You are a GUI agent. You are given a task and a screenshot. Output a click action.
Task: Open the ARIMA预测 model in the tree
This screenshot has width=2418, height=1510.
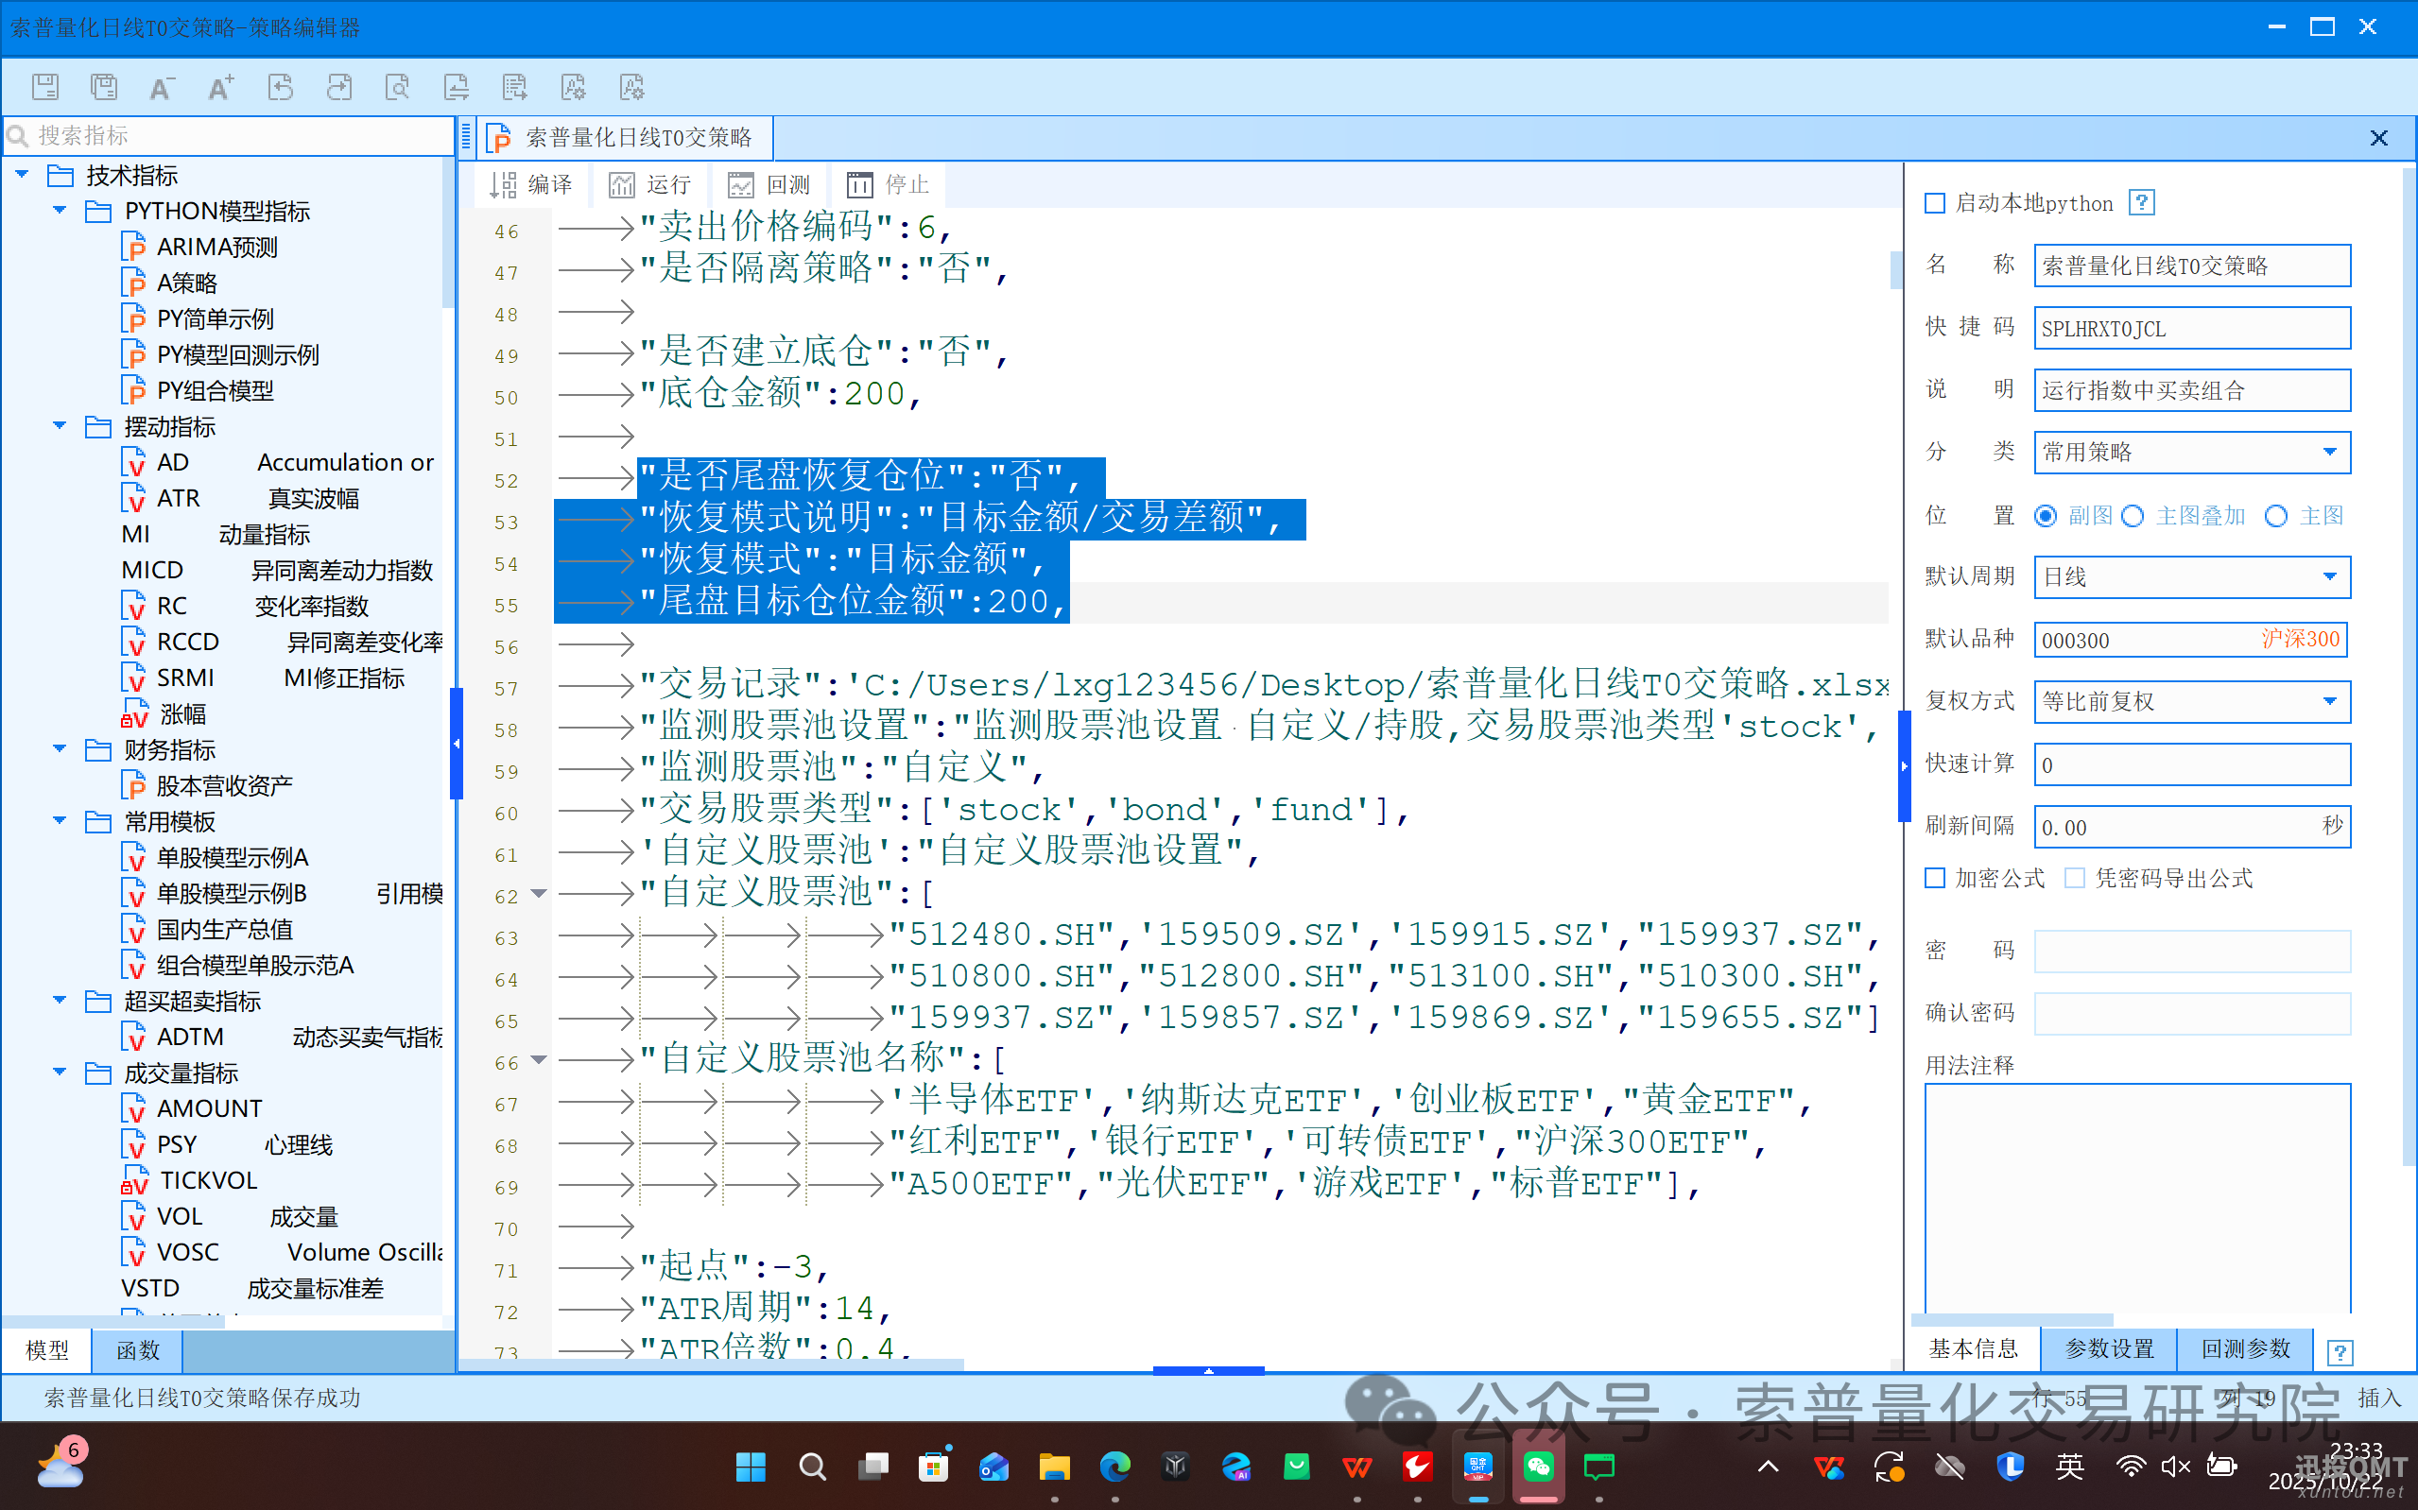click(x=216, y=247)
